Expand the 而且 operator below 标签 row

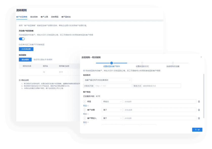click(86, 106)
